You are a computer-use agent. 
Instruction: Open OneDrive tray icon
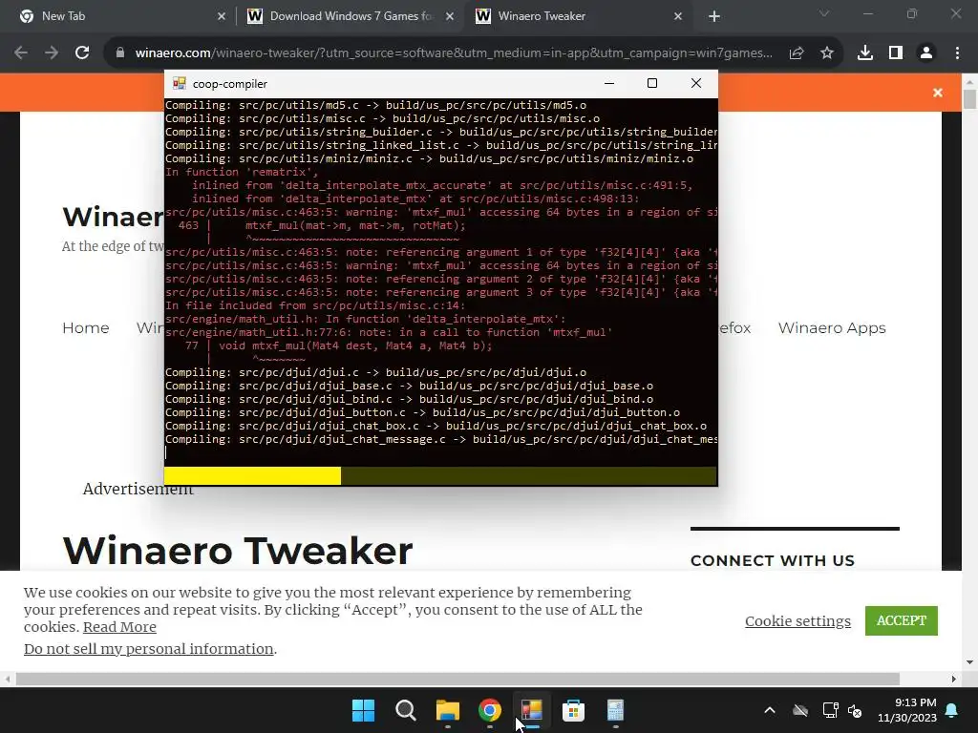coord(800,710)
